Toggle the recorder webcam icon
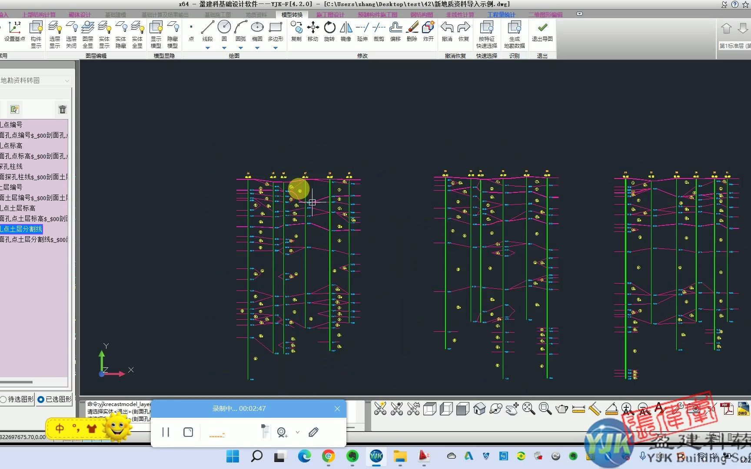Screen dimensions: 751x469 click(x=282, y=432)
